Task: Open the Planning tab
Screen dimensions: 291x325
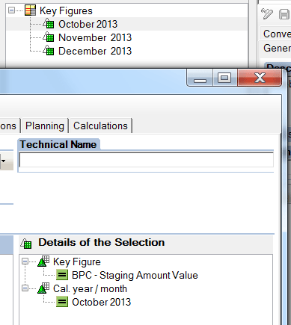Action: (x=45, y=126)
